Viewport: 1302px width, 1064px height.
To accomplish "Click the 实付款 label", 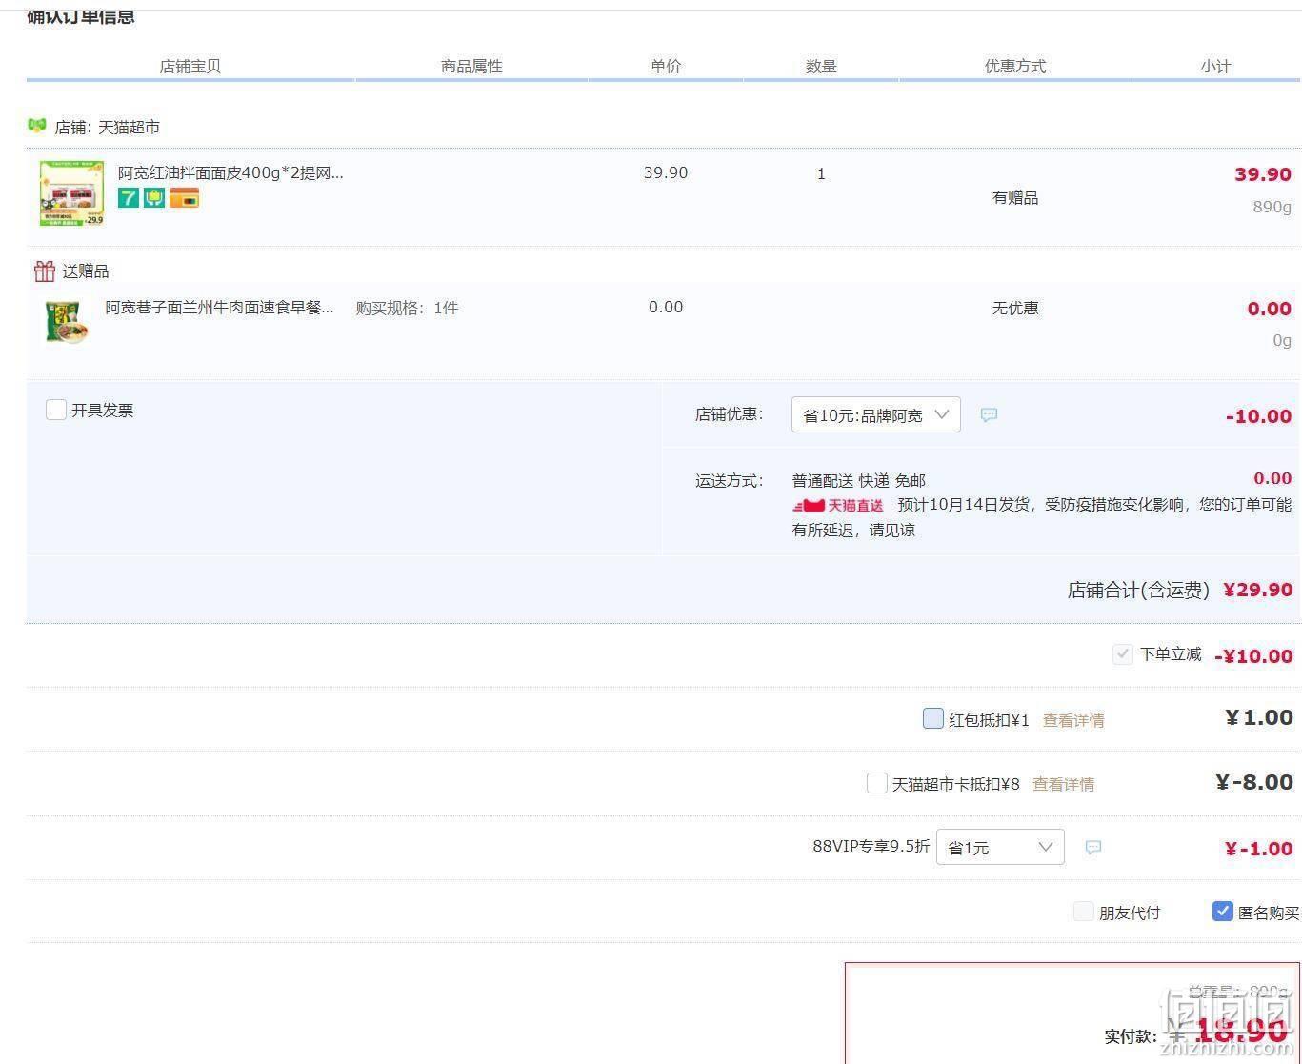I will 1131,1036.
